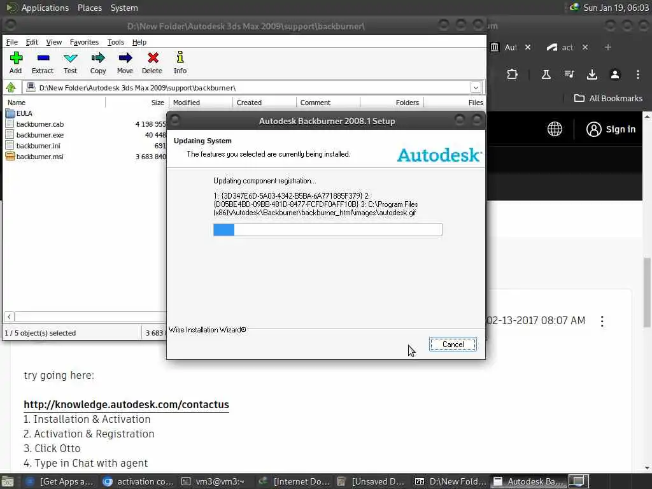Viewport: 652px width, 489px height.
Task: Open the System menu in top panel
Action: (124, 8)
